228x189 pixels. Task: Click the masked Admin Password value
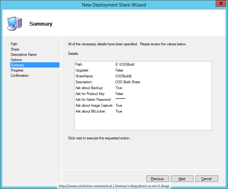tap(120, 99)
